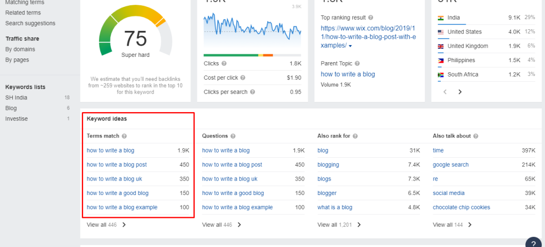Open 'chocolate chip cookies' keyword link
545x247 pixels.
[x=461, y=208]
